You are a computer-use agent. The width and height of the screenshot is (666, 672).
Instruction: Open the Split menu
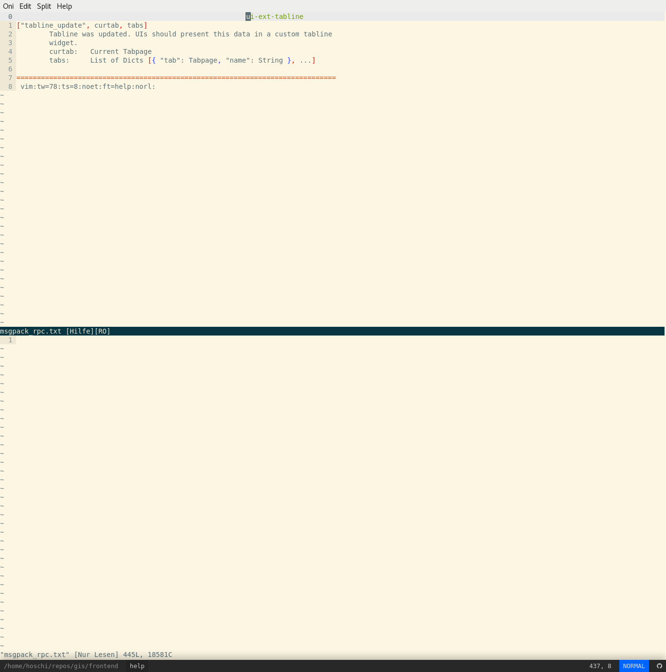click(x=44, y=6)
